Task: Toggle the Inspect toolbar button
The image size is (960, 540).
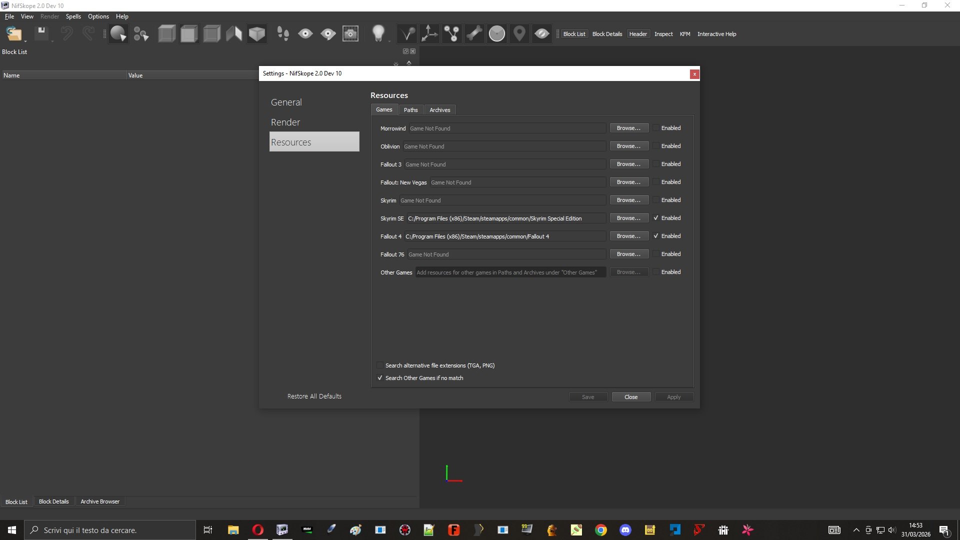Action: [663, 34]
